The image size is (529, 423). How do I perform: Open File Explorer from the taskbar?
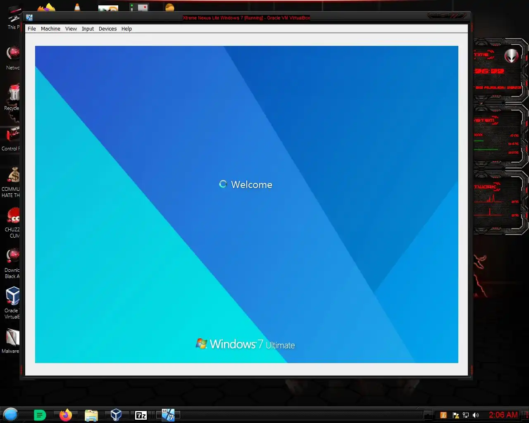click(91, 415)
